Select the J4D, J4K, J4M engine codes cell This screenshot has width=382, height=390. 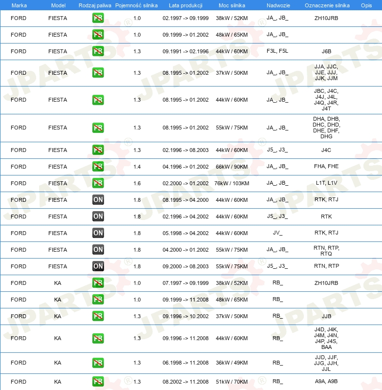click(326, 338)
